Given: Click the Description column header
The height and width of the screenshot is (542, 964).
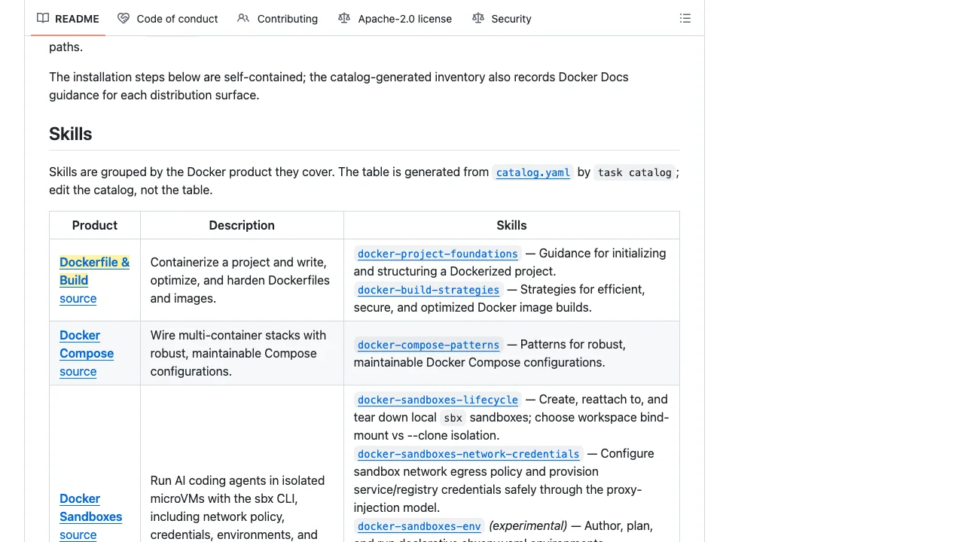Looking at the screenshot, I should point(242,225).
